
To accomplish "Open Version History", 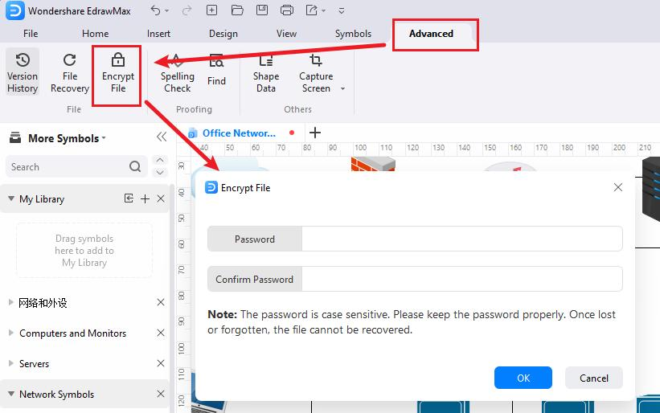I will click(23, 72).
